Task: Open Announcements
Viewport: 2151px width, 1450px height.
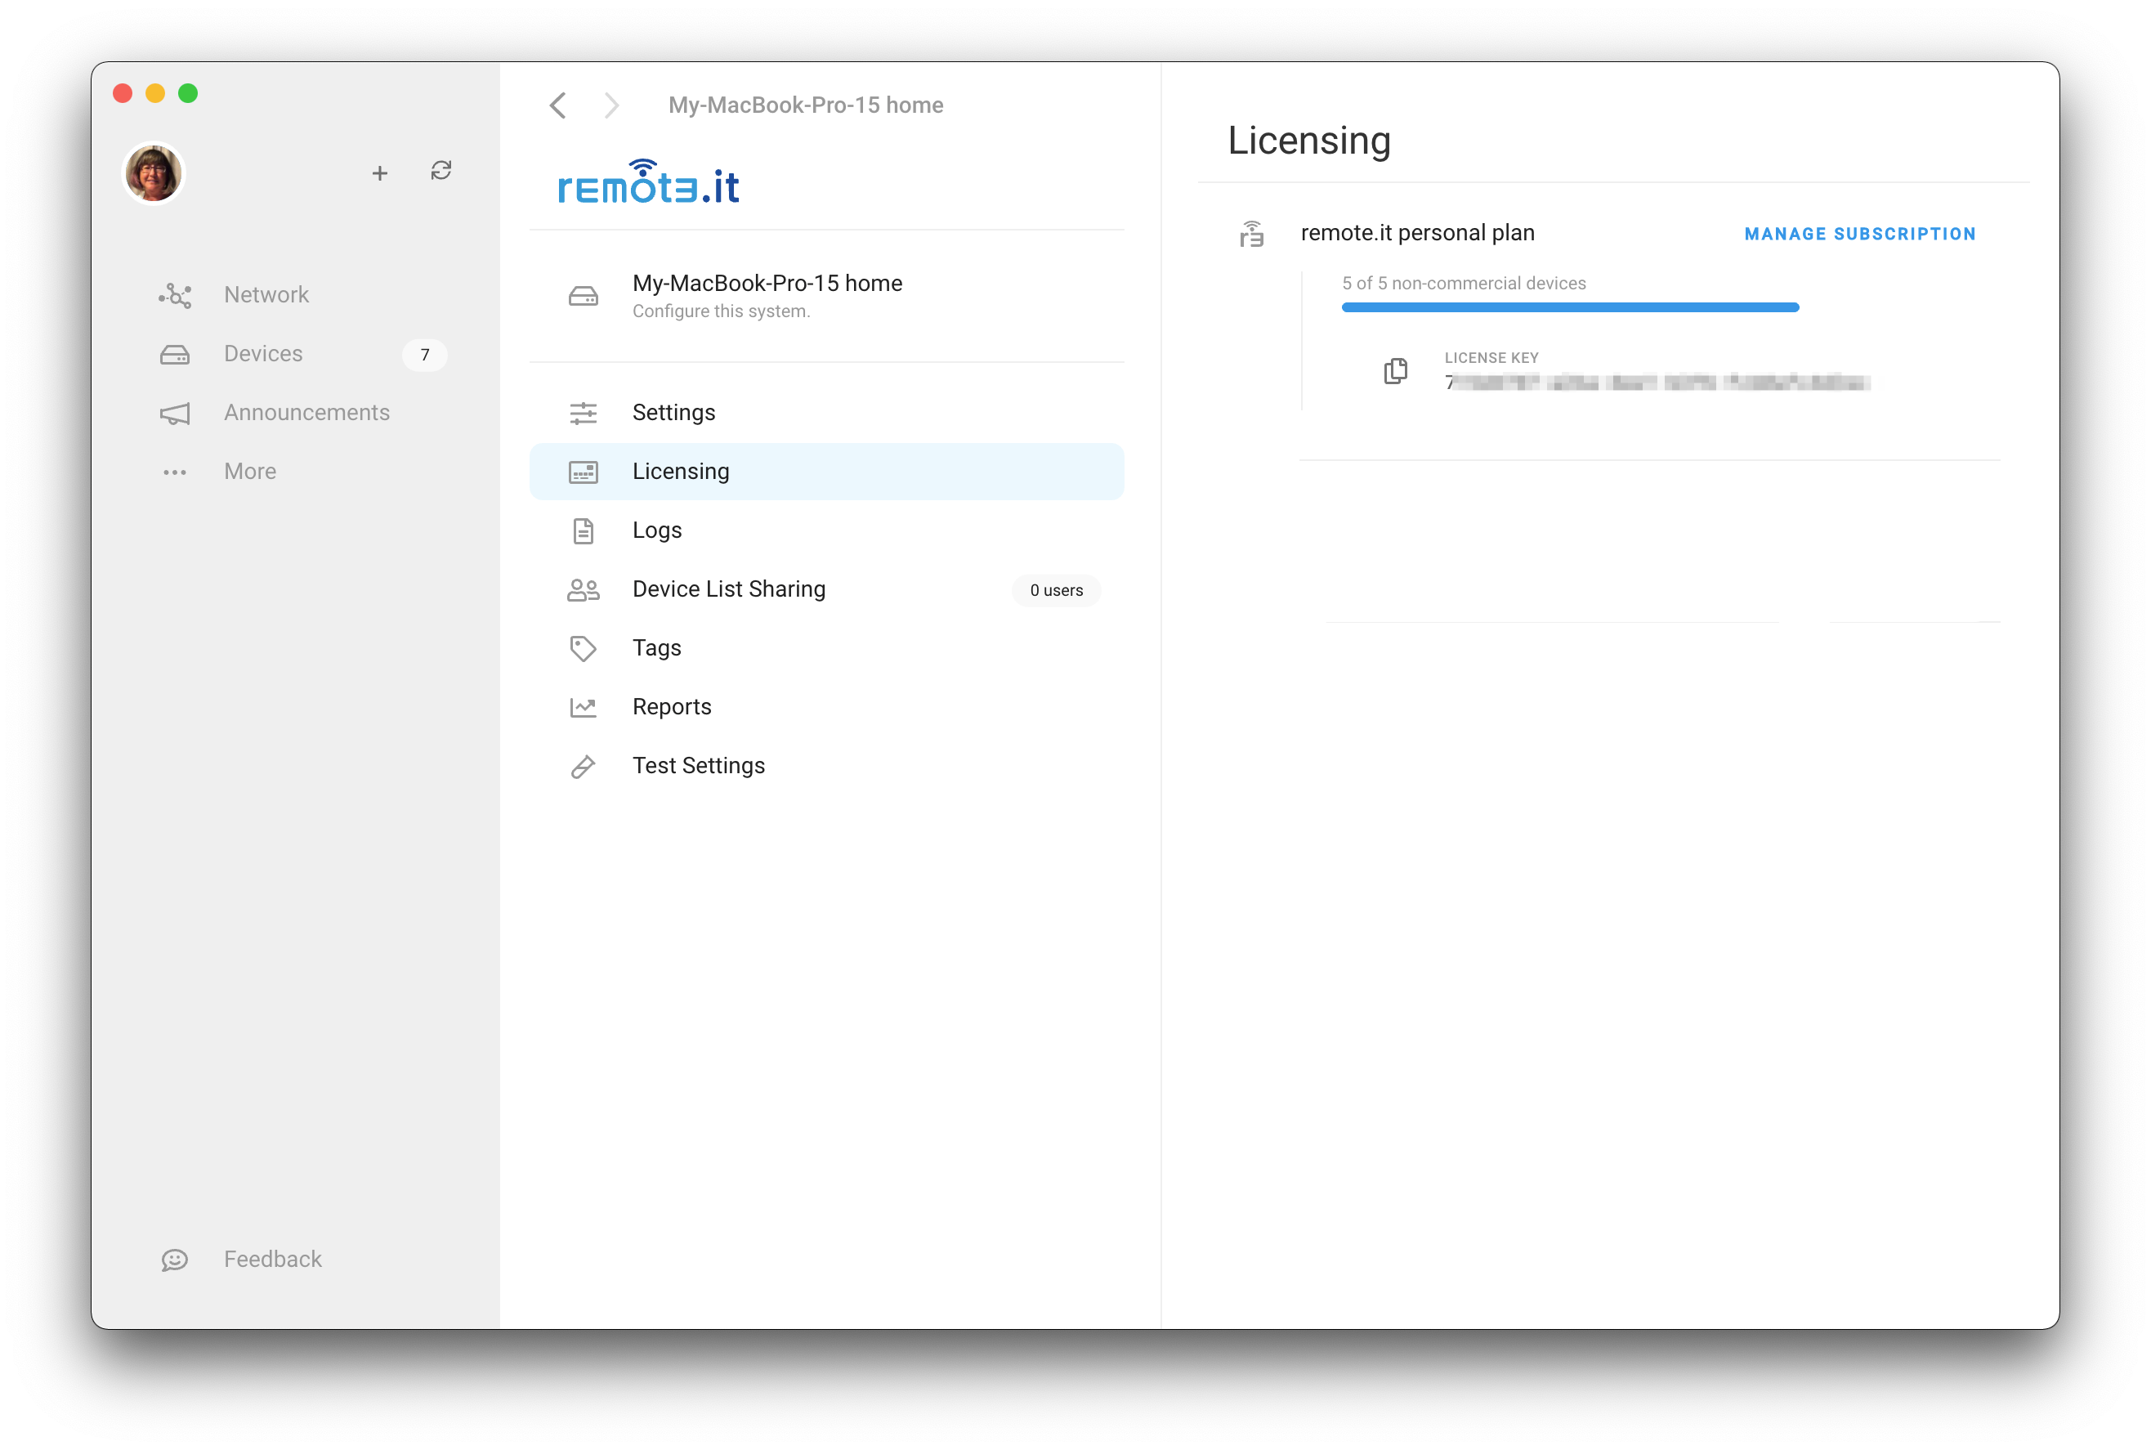Action: tap(307, 413)
